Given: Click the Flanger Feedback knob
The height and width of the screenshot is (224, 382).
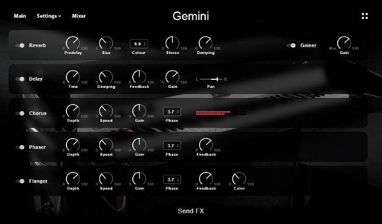Looking at the screenshot, I should tap(206, 179).
